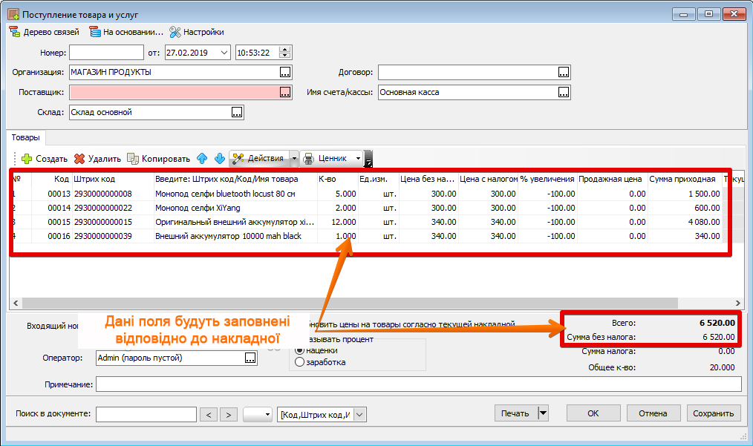Screen dimensions: 753x446
Task: Click the Копировать copy icon
Action: 132,158
